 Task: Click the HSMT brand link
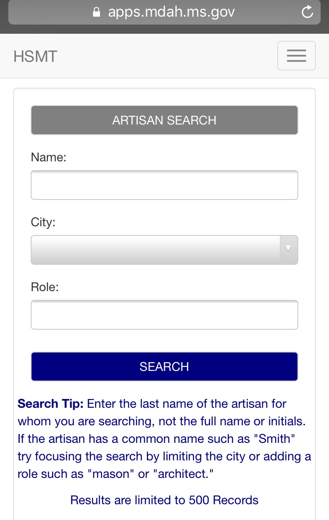tap(35, 57)
